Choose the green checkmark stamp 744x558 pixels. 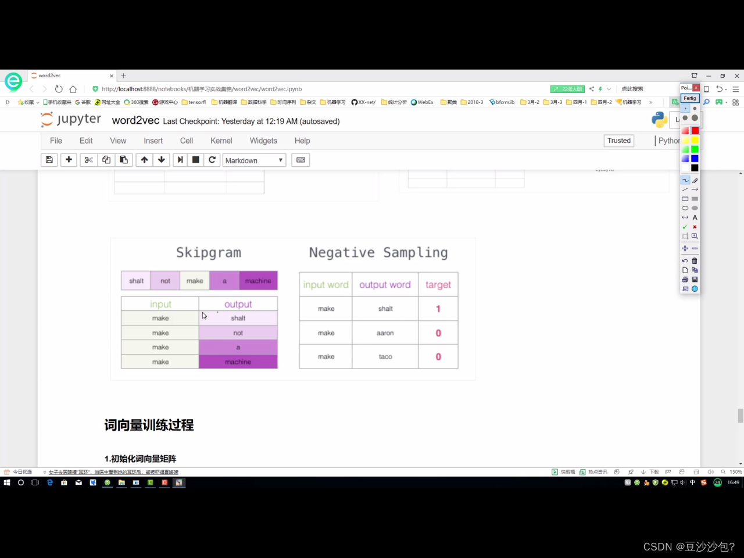[685, 227]
